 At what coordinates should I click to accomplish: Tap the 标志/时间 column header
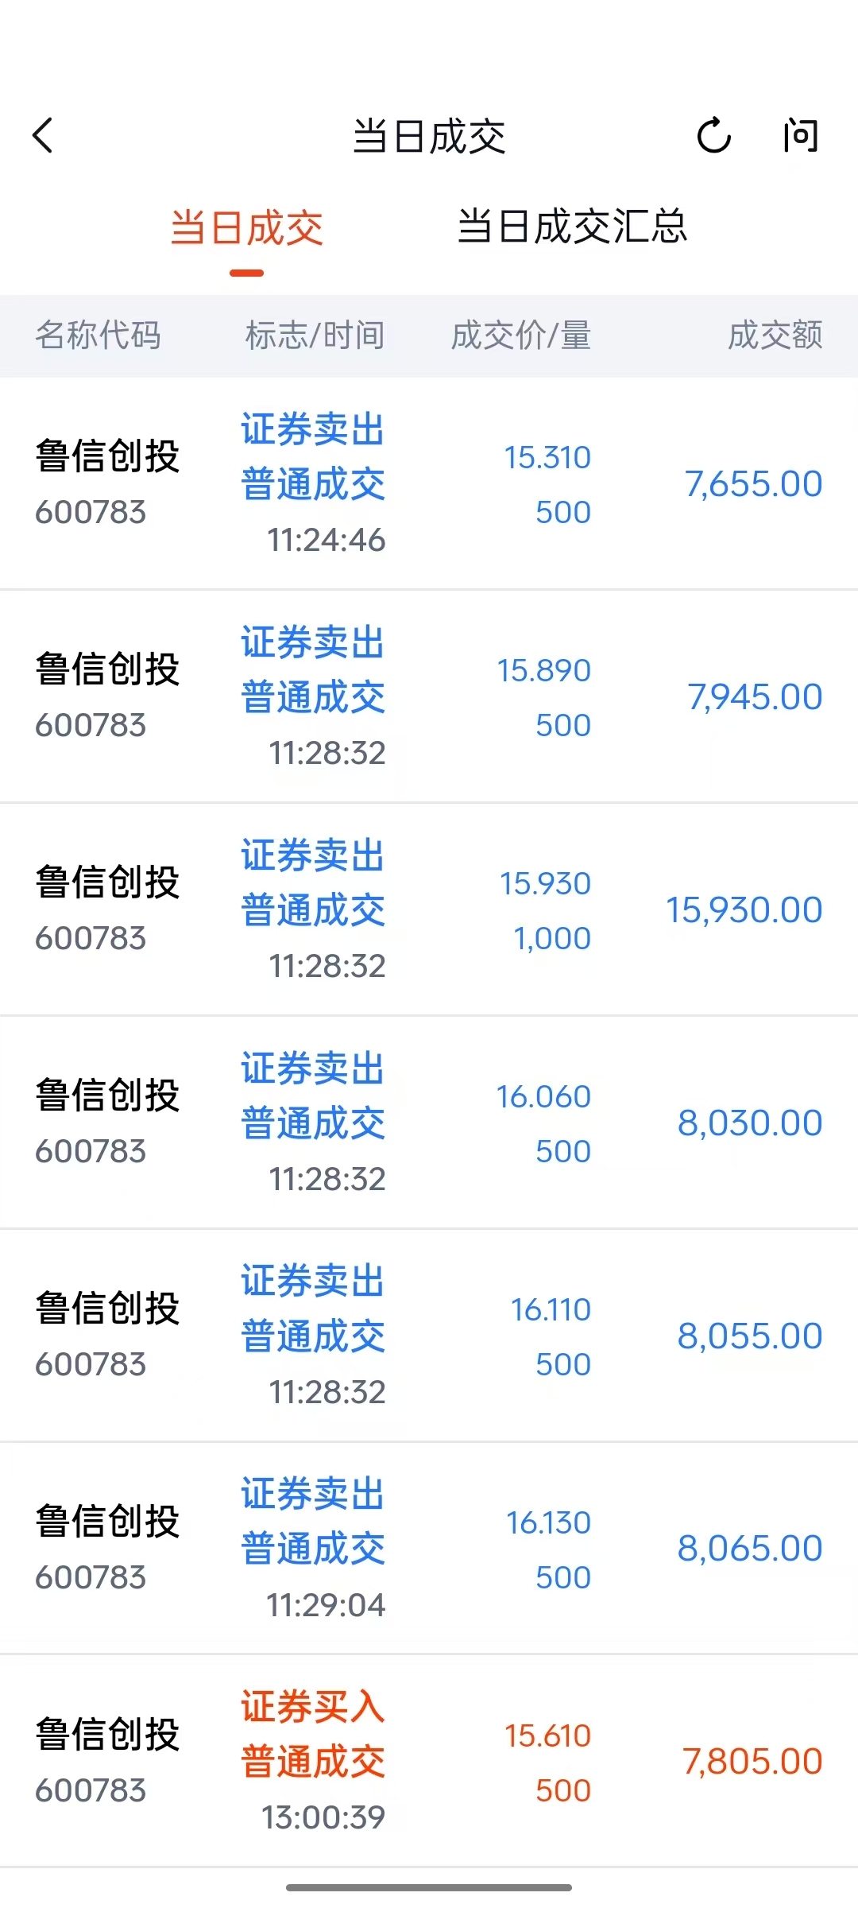(x=315, y=335)
